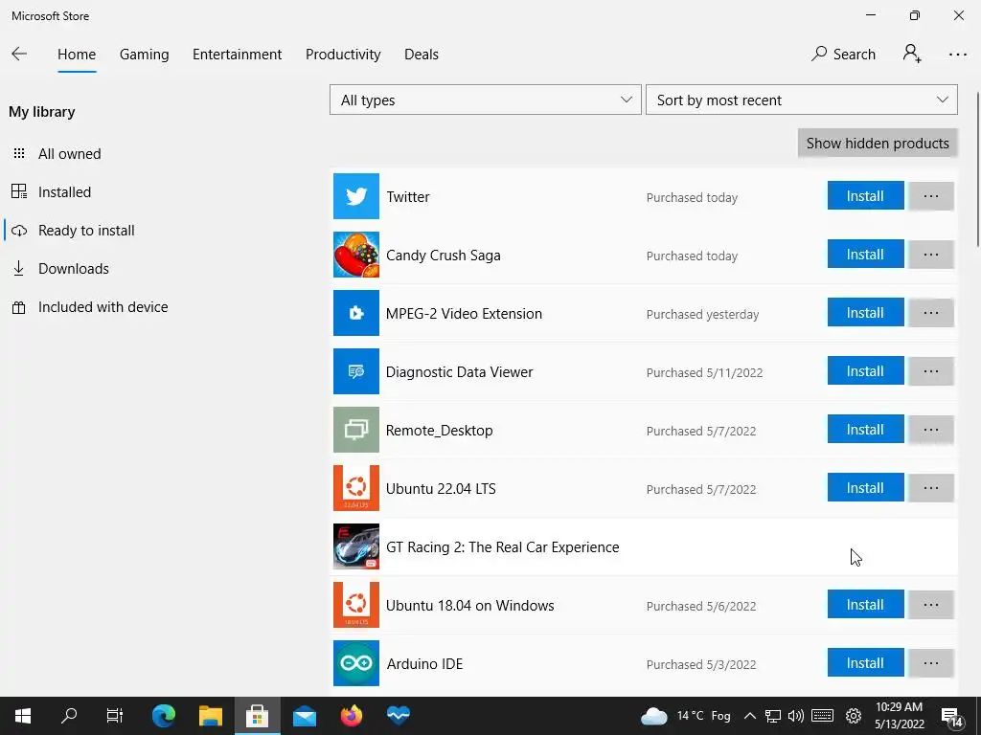The image size is (981, 735).
Task: Open the Remote_Desktop app icon
Action: point(356,430)
